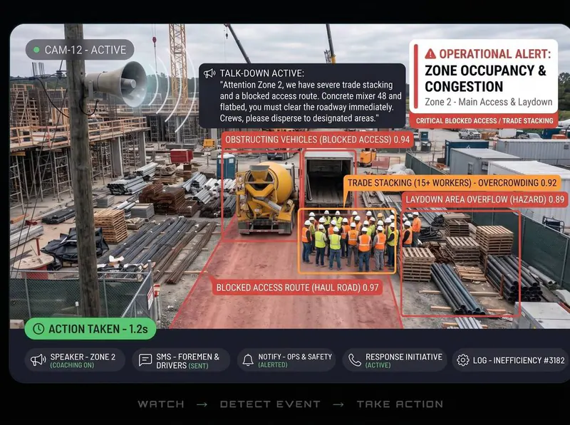Click Zone 2 - Main Access & Laydown text

(x=489, y=102)
